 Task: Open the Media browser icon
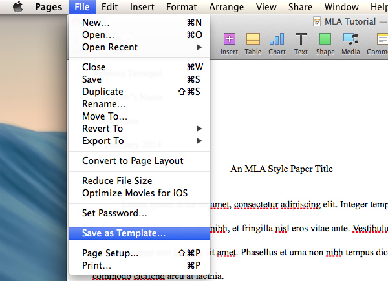[x=350, y=43]
